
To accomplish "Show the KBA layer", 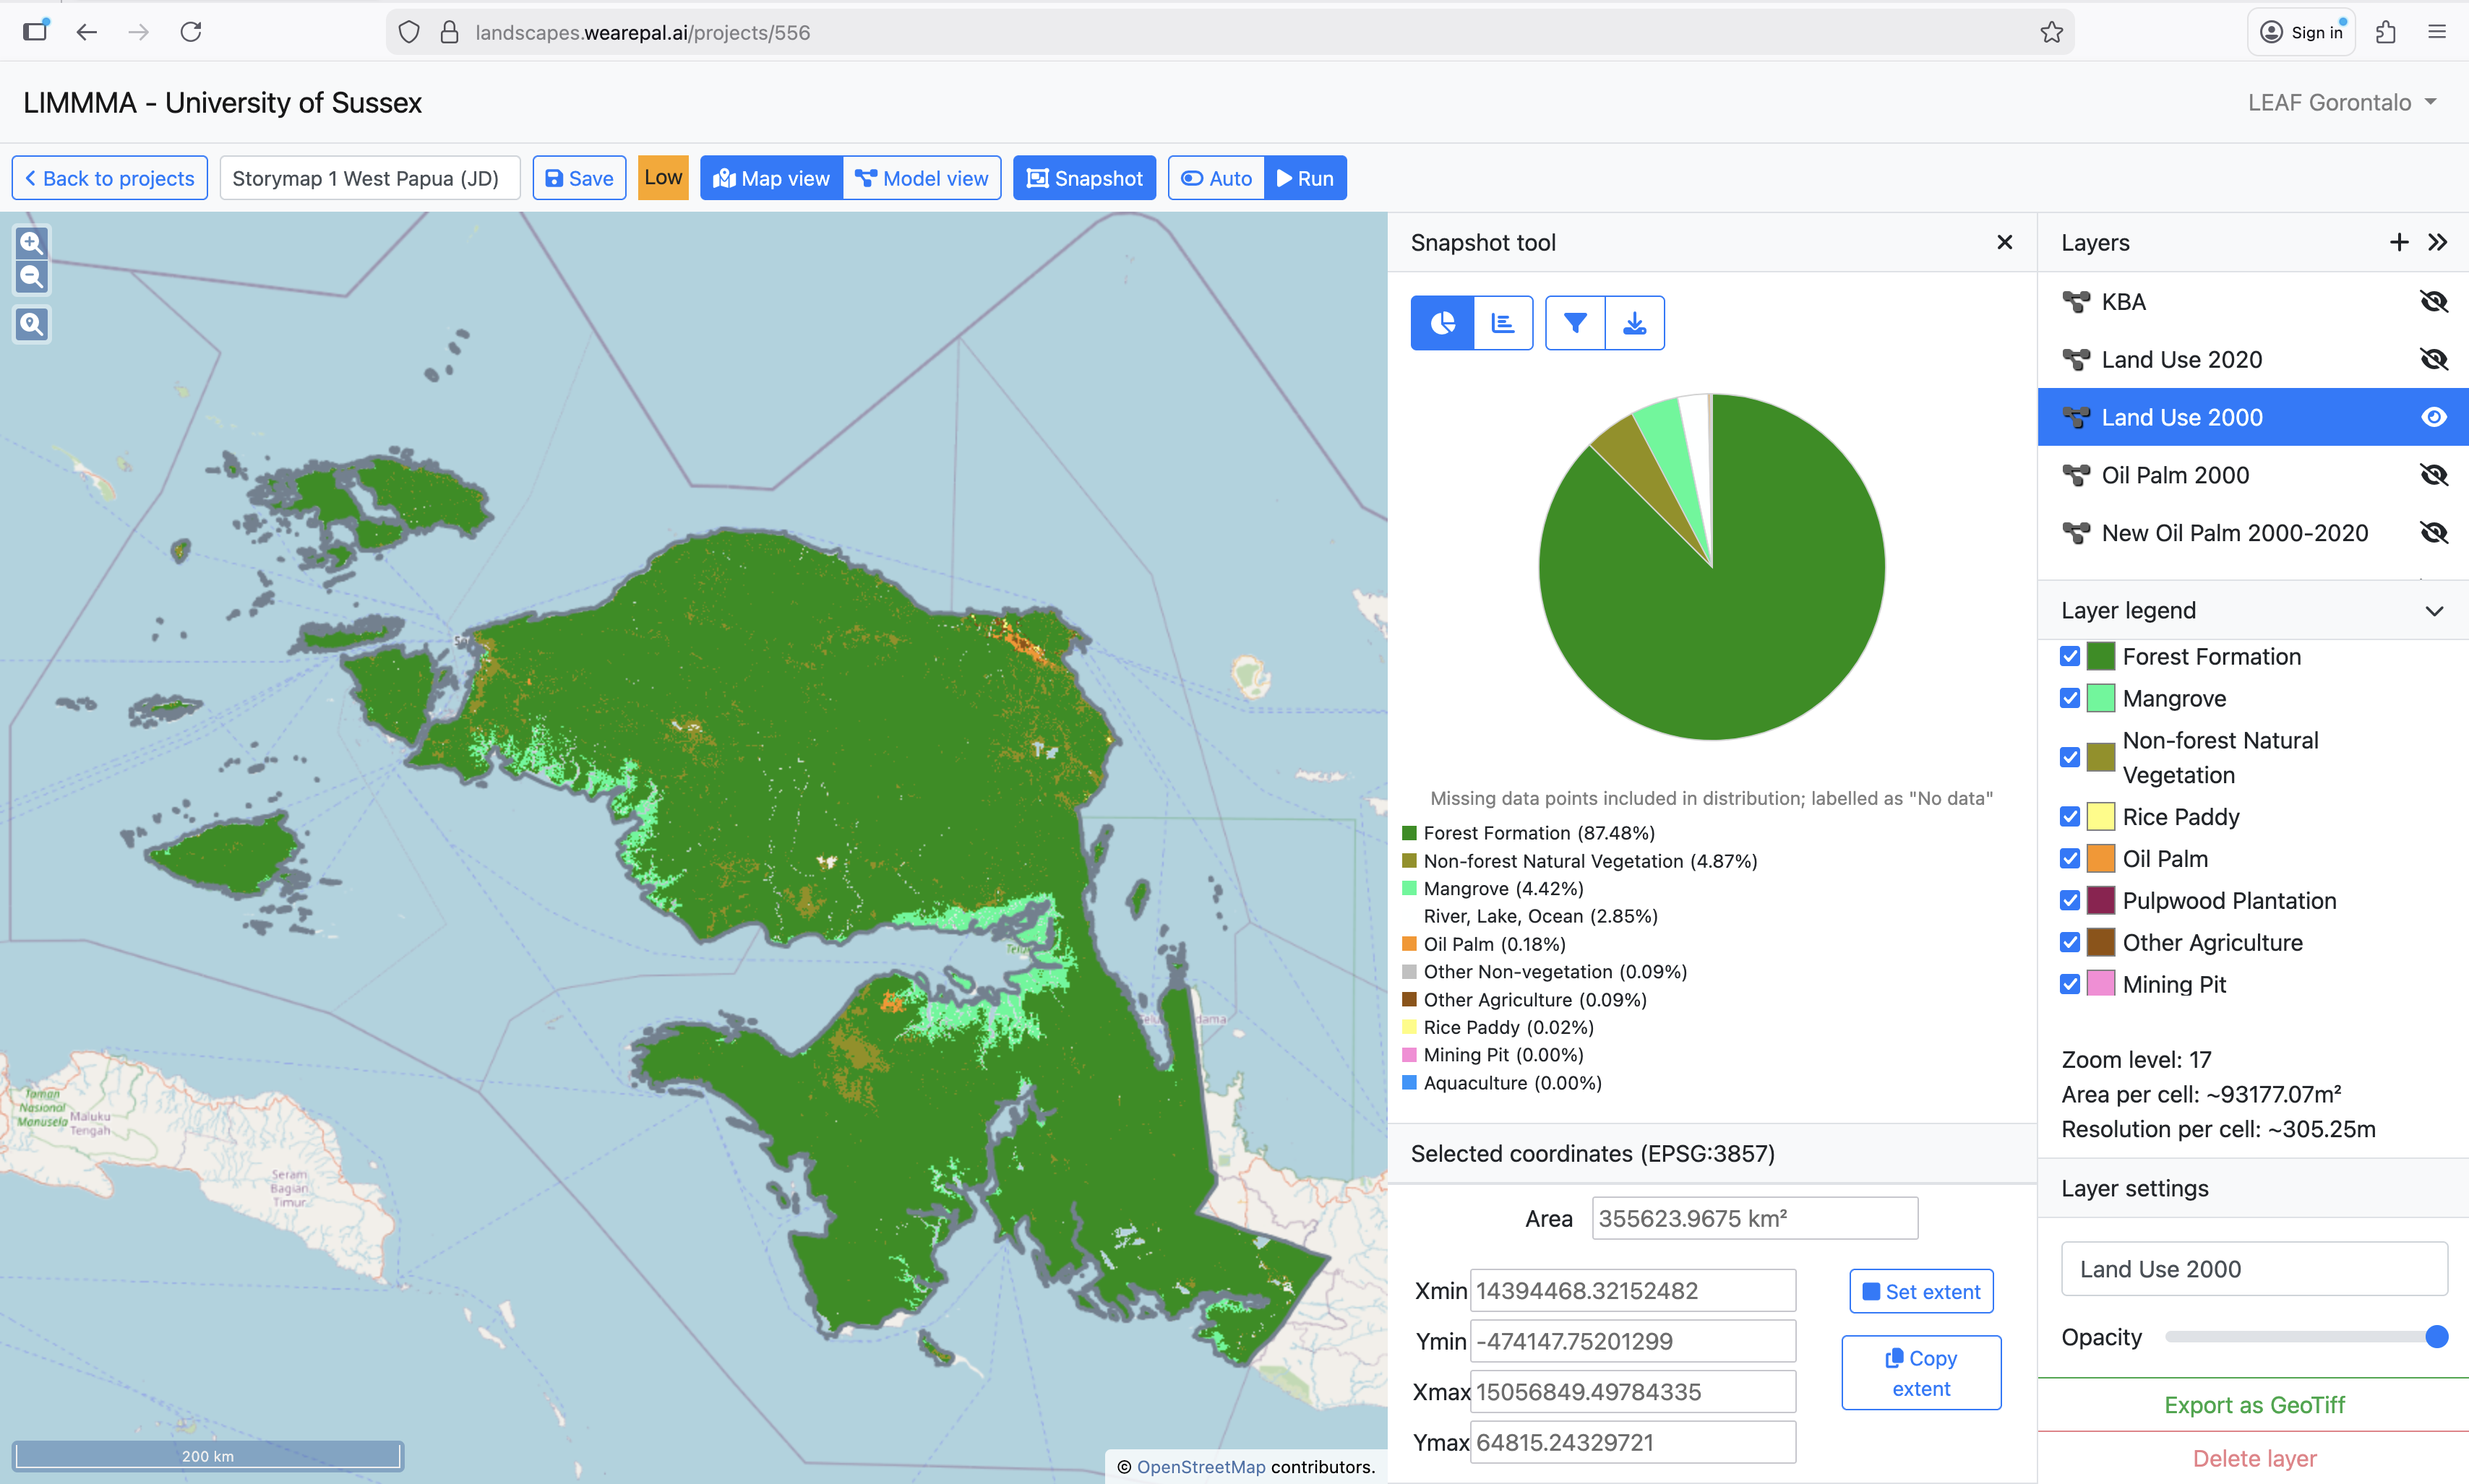I will [2433, 302].
